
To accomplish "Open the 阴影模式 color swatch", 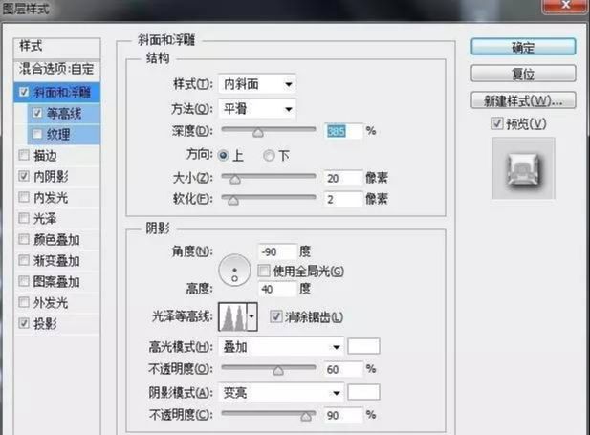I will point(363,392).
